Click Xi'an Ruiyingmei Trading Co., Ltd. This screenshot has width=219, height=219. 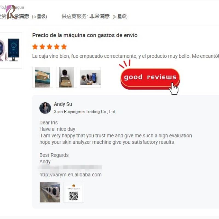[85, 112]
